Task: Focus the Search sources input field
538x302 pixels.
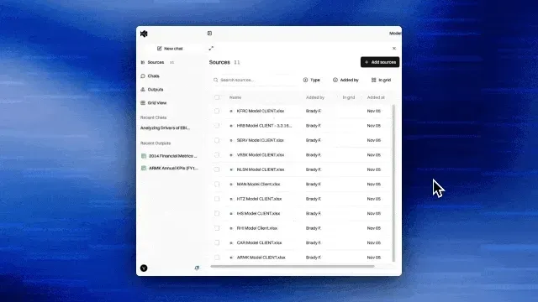Action: pyautogui.click(x=254, y=80)
